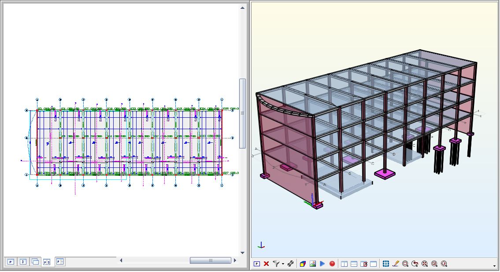Click the red record dot icon
The image size is (500, 272).
[x=332, y=264]
